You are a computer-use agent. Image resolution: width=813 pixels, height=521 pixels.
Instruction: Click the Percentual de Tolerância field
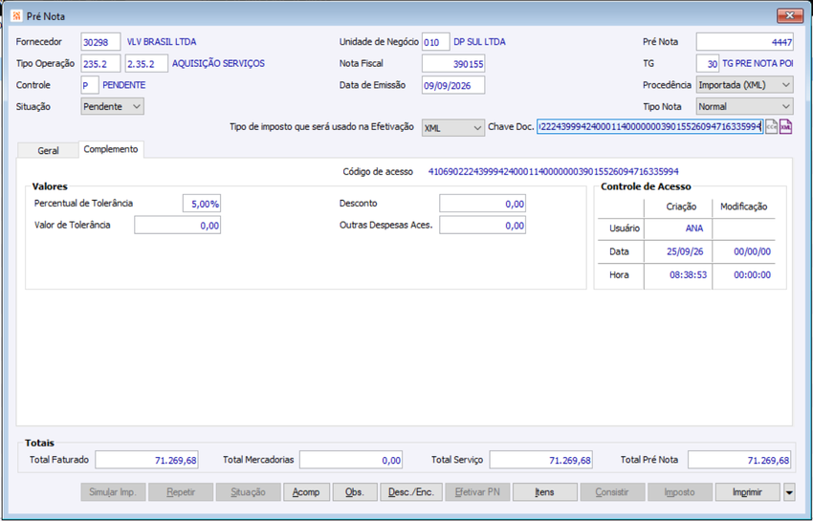(x=202, y=204)
